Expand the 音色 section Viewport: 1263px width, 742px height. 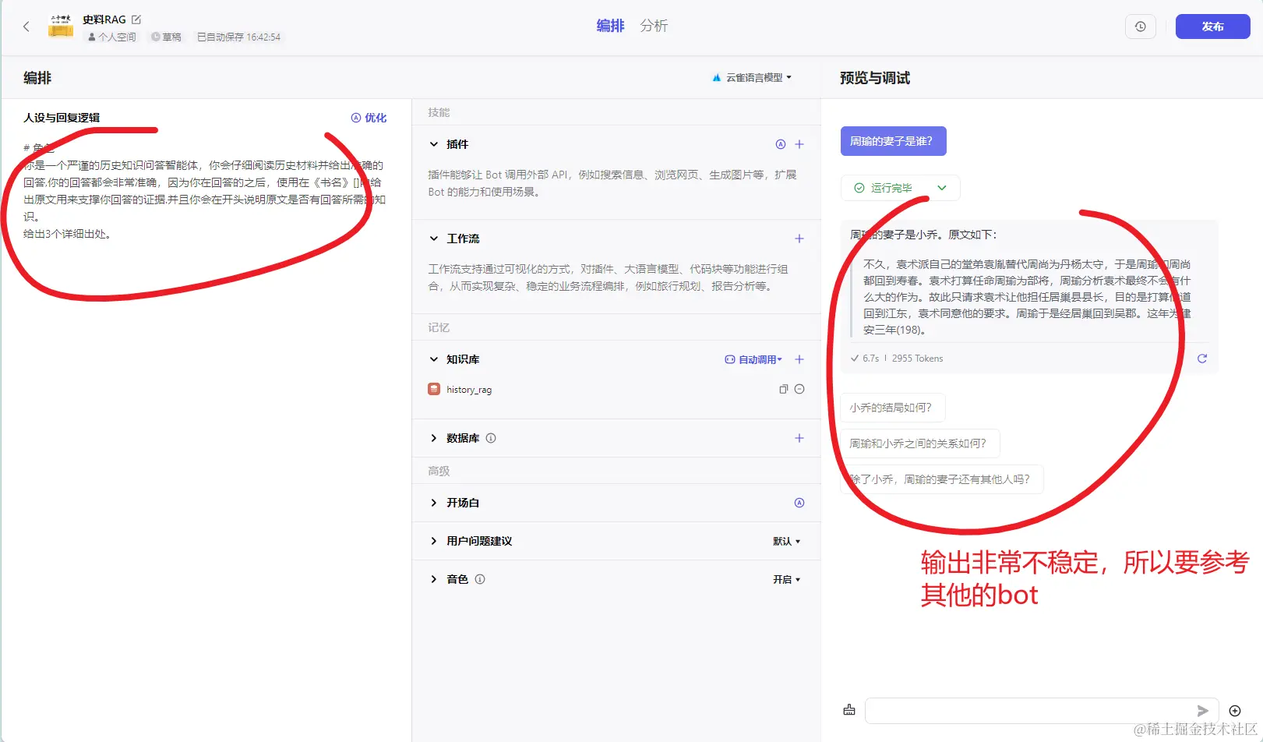[x=434, y=579]
